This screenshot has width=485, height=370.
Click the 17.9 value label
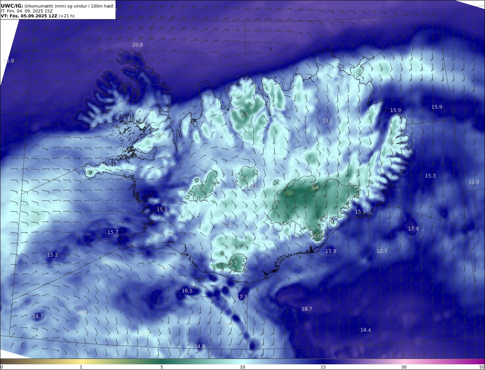(413, 229)
